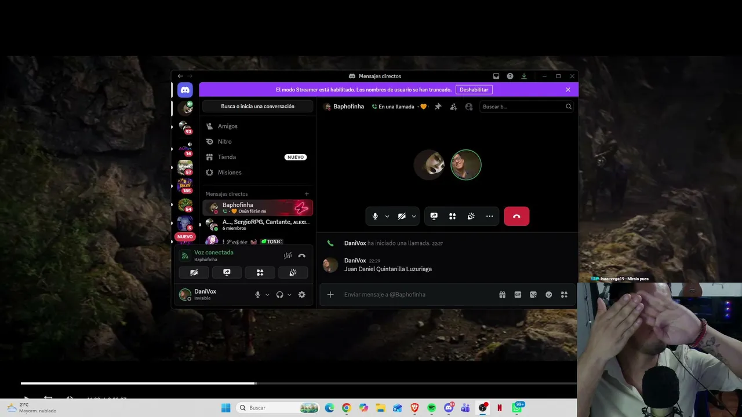The width and height of the screenshot is (742, 417).
Task: Open the Amigos tab
Action: pyautogui.click(x=258, y=126)
